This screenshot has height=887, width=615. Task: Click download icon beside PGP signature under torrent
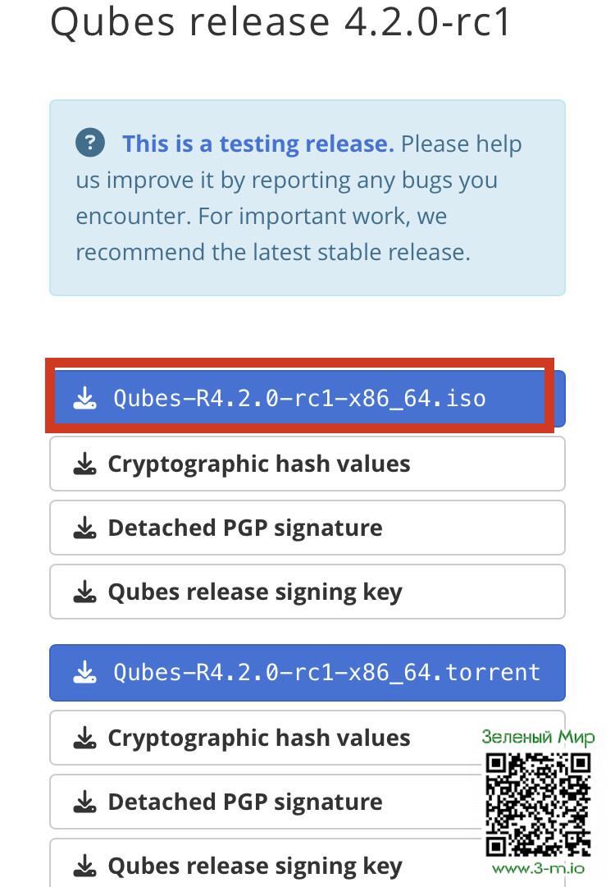84,802
